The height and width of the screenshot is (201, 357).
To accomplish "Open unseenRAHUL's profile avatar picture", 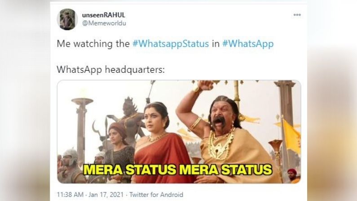I will click(67, 19).
